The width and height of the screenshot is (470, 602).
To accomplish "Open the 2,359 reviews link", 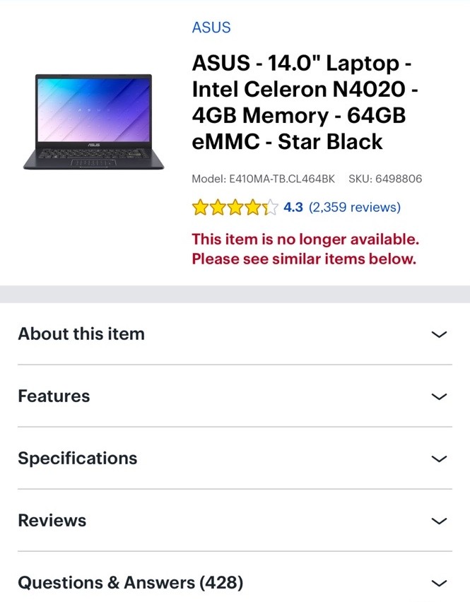I will (355, 207).
